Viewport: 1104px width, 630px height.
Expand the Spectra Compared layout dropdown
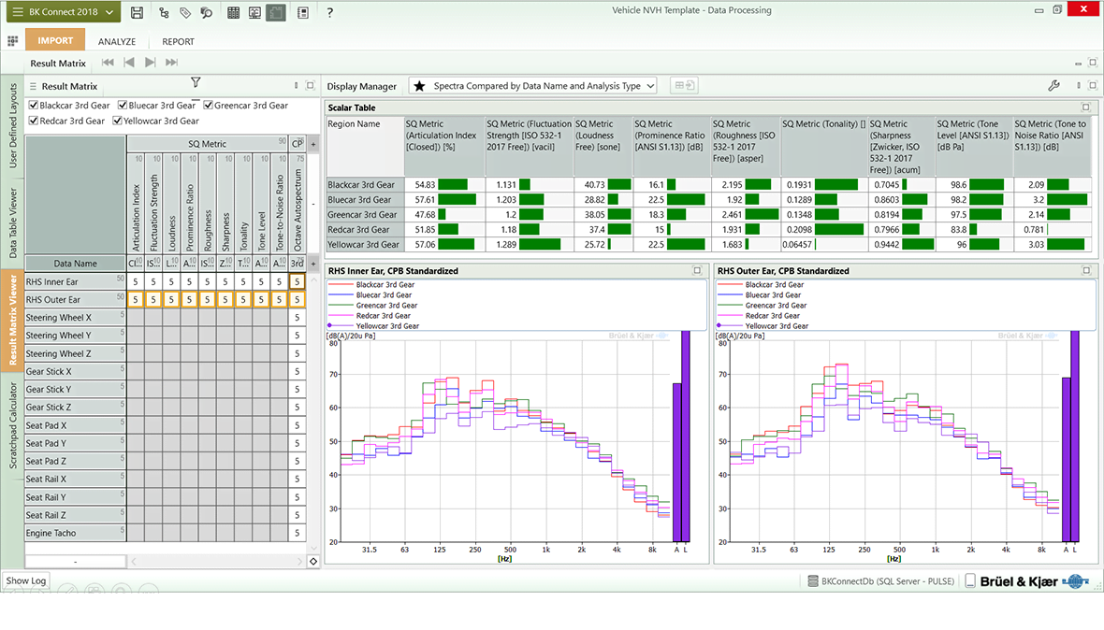pyautogui.click(x=650, y=86)
